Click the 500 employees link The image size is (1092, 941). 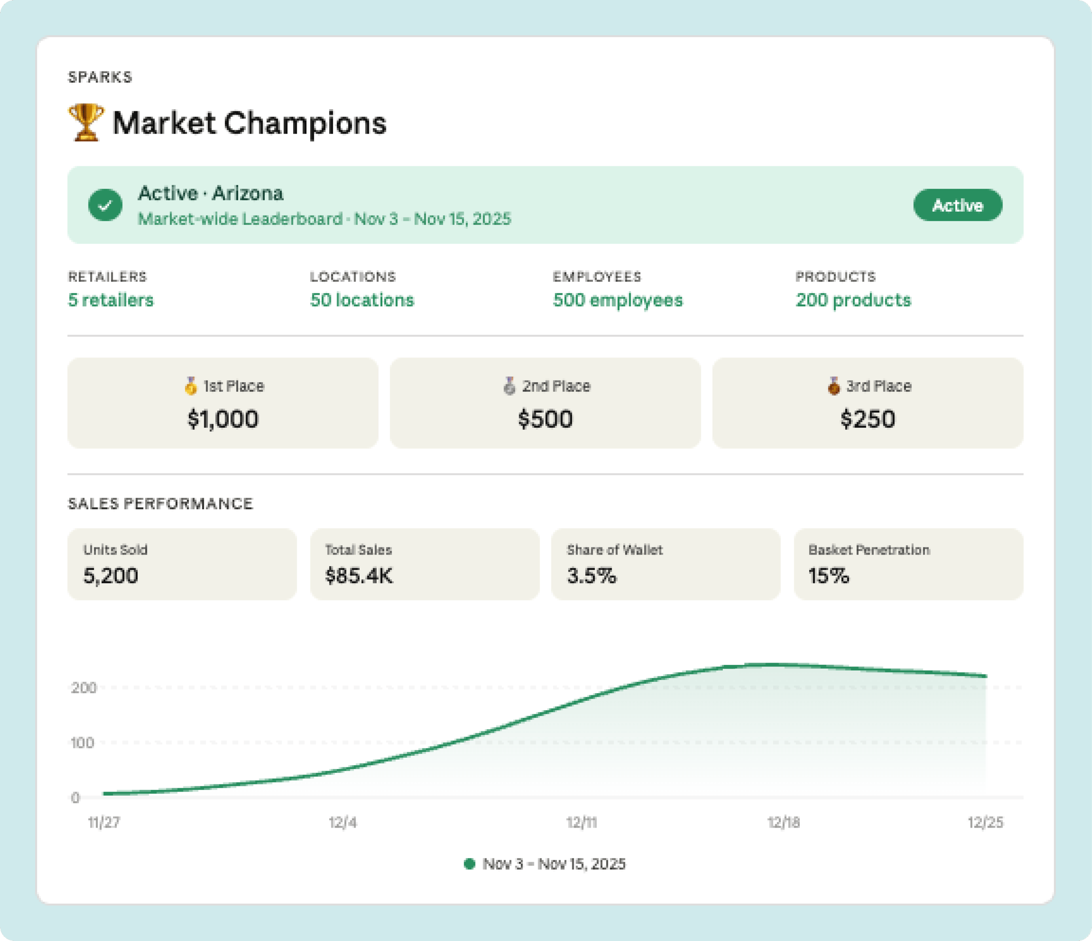coord(617,300)
